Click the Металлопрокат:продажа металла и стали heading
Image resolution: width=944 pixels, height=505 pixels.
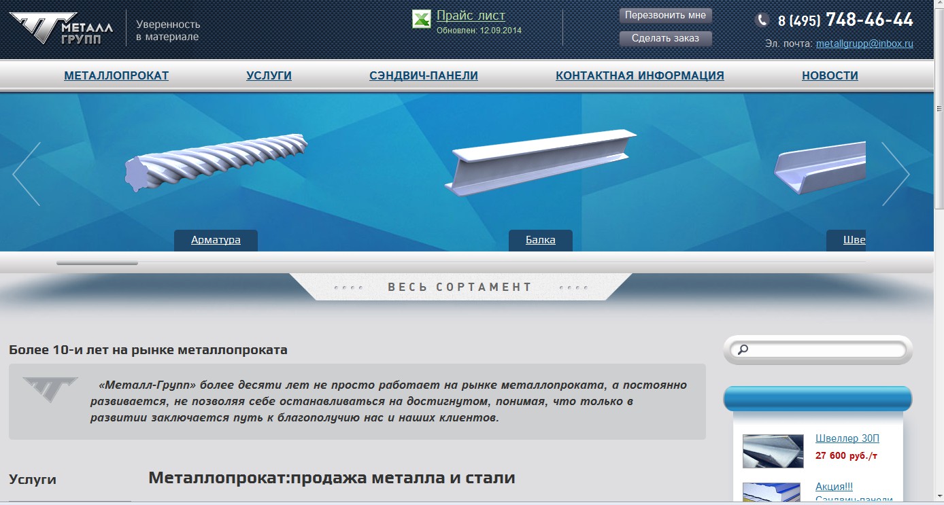332,477
